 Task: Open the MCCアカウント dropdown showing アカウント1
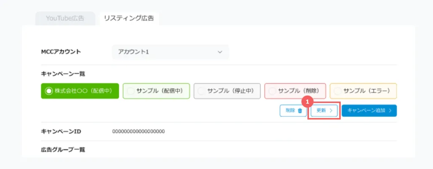coord(170,52)
